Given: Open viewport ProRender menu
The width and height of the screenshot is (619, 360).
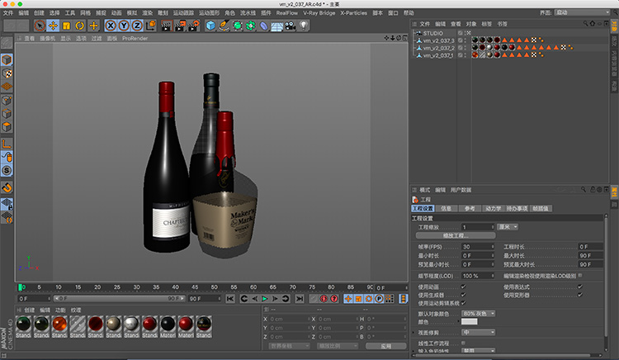Looking at the screenshot, I should (x=135, y=38).
